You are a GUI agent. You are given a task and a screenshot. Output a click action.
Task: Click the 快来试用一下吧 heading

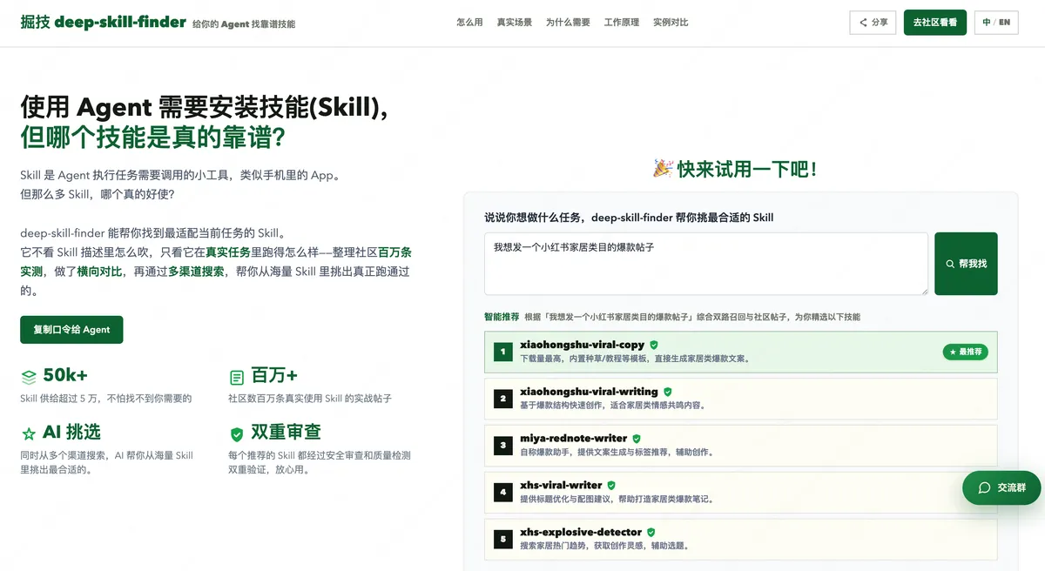(x=747, y=170)
